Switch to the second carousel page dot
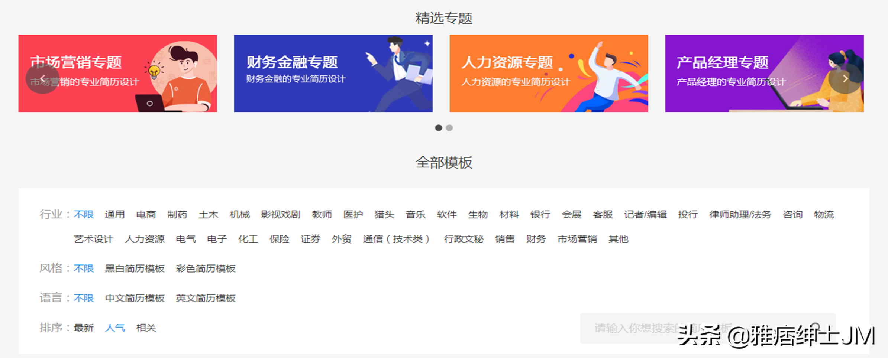 click(x=449, y=128)
